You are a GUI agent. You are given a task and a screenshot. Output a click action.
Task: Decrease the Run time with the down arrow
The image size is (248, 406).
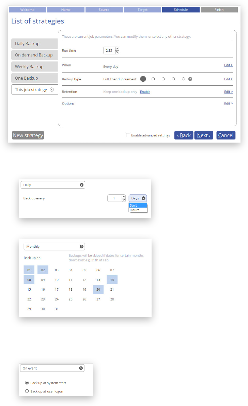[x=117, y=52]
